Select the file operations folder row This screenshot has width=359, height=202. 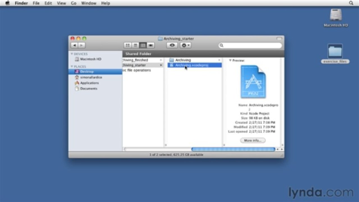pos(143,70)
